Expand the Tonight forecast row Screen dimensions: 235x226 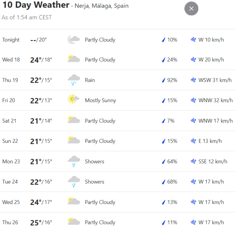click(x=117, y=40)
